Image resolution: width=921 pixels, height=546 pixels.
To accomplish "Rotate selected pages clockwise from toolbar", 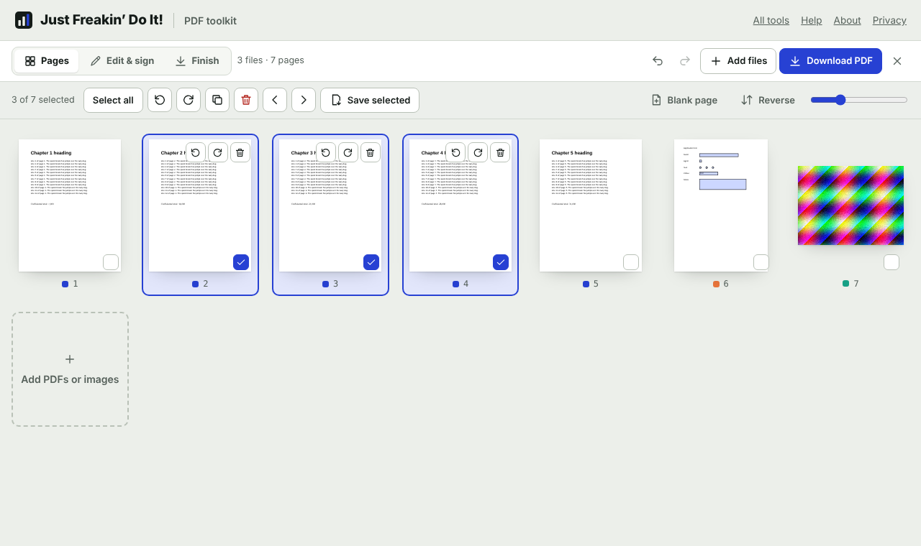I will (x=189, y=100).
